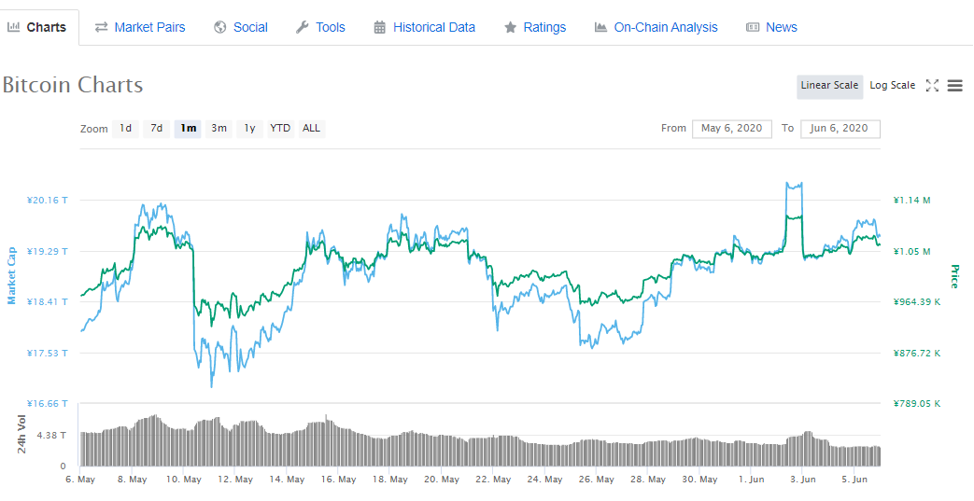Click the Ratings star icon

(510, 27)
